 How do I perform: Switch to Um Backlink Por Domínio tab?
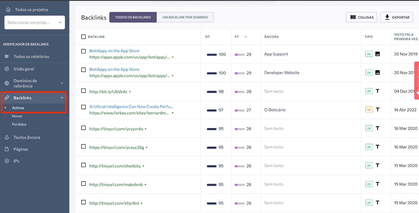(185, 17)
